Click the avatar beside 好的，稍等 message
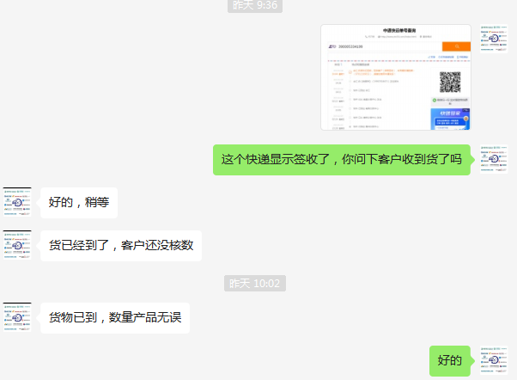517x380 pixels. [x=17, y=202]
